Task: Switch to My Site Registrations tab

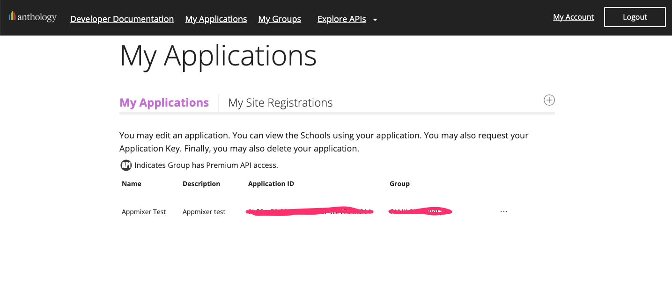Action: coord(280,103)
